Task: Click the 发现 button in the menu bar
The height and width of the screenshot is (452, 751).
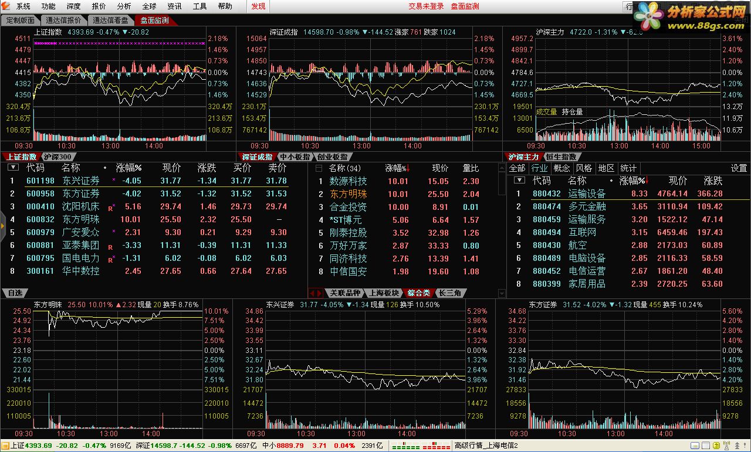Action: [258, 6]
